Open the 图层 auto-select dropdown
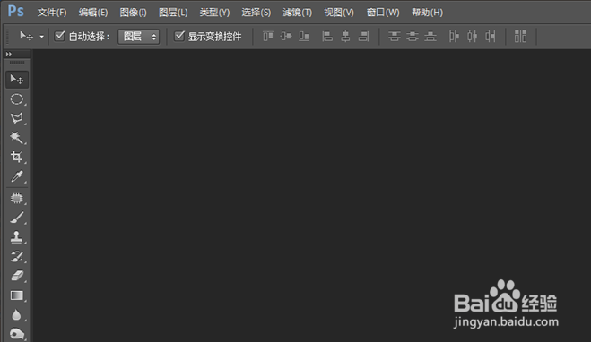The image size is (591, 342). (139, 37)
